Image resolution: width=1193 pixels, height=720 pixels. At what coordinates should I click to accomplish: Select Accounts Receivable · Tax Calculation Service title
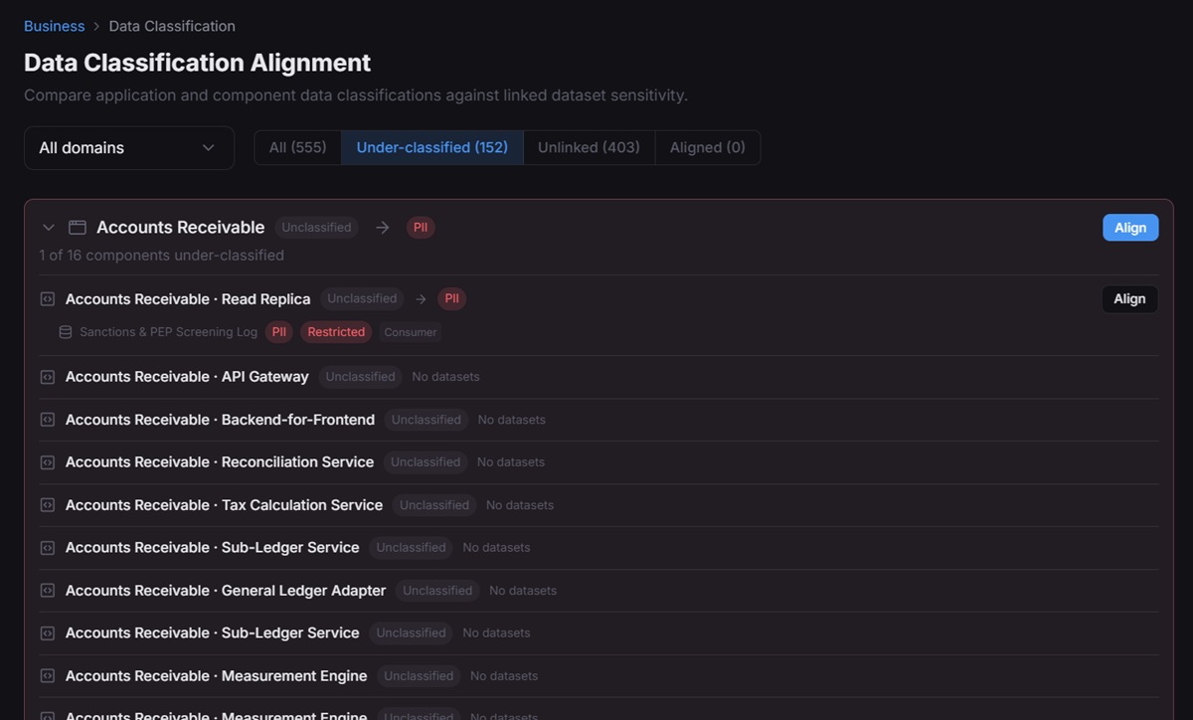pyautogui.click(x=224, y=505)
